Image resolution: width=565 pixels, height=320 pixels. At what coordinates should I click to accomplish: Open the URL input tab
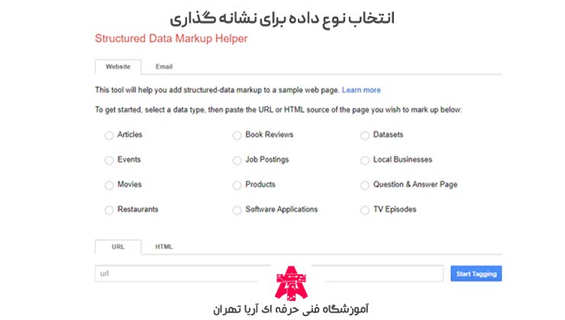point(118,247)
